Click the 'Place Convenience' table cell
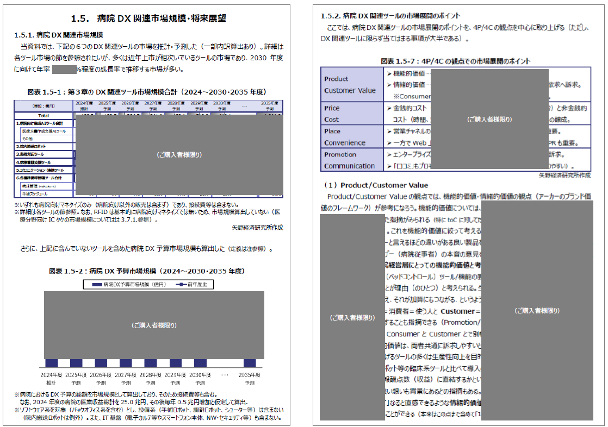The image size is (608, 427). (352, 137)
